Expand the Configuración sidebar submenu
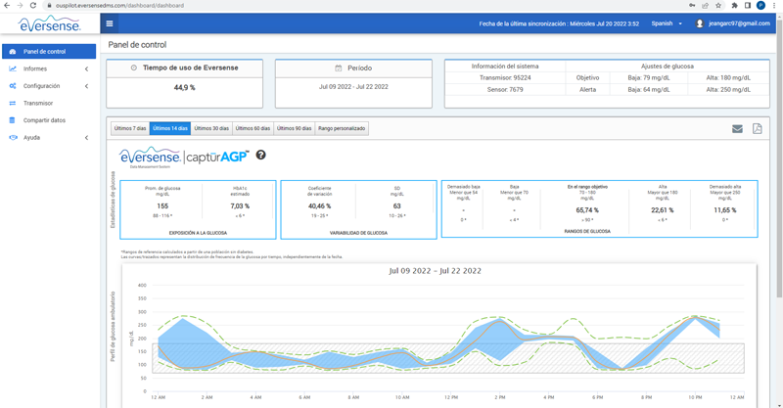783x408 pixels. click(86, 86)
